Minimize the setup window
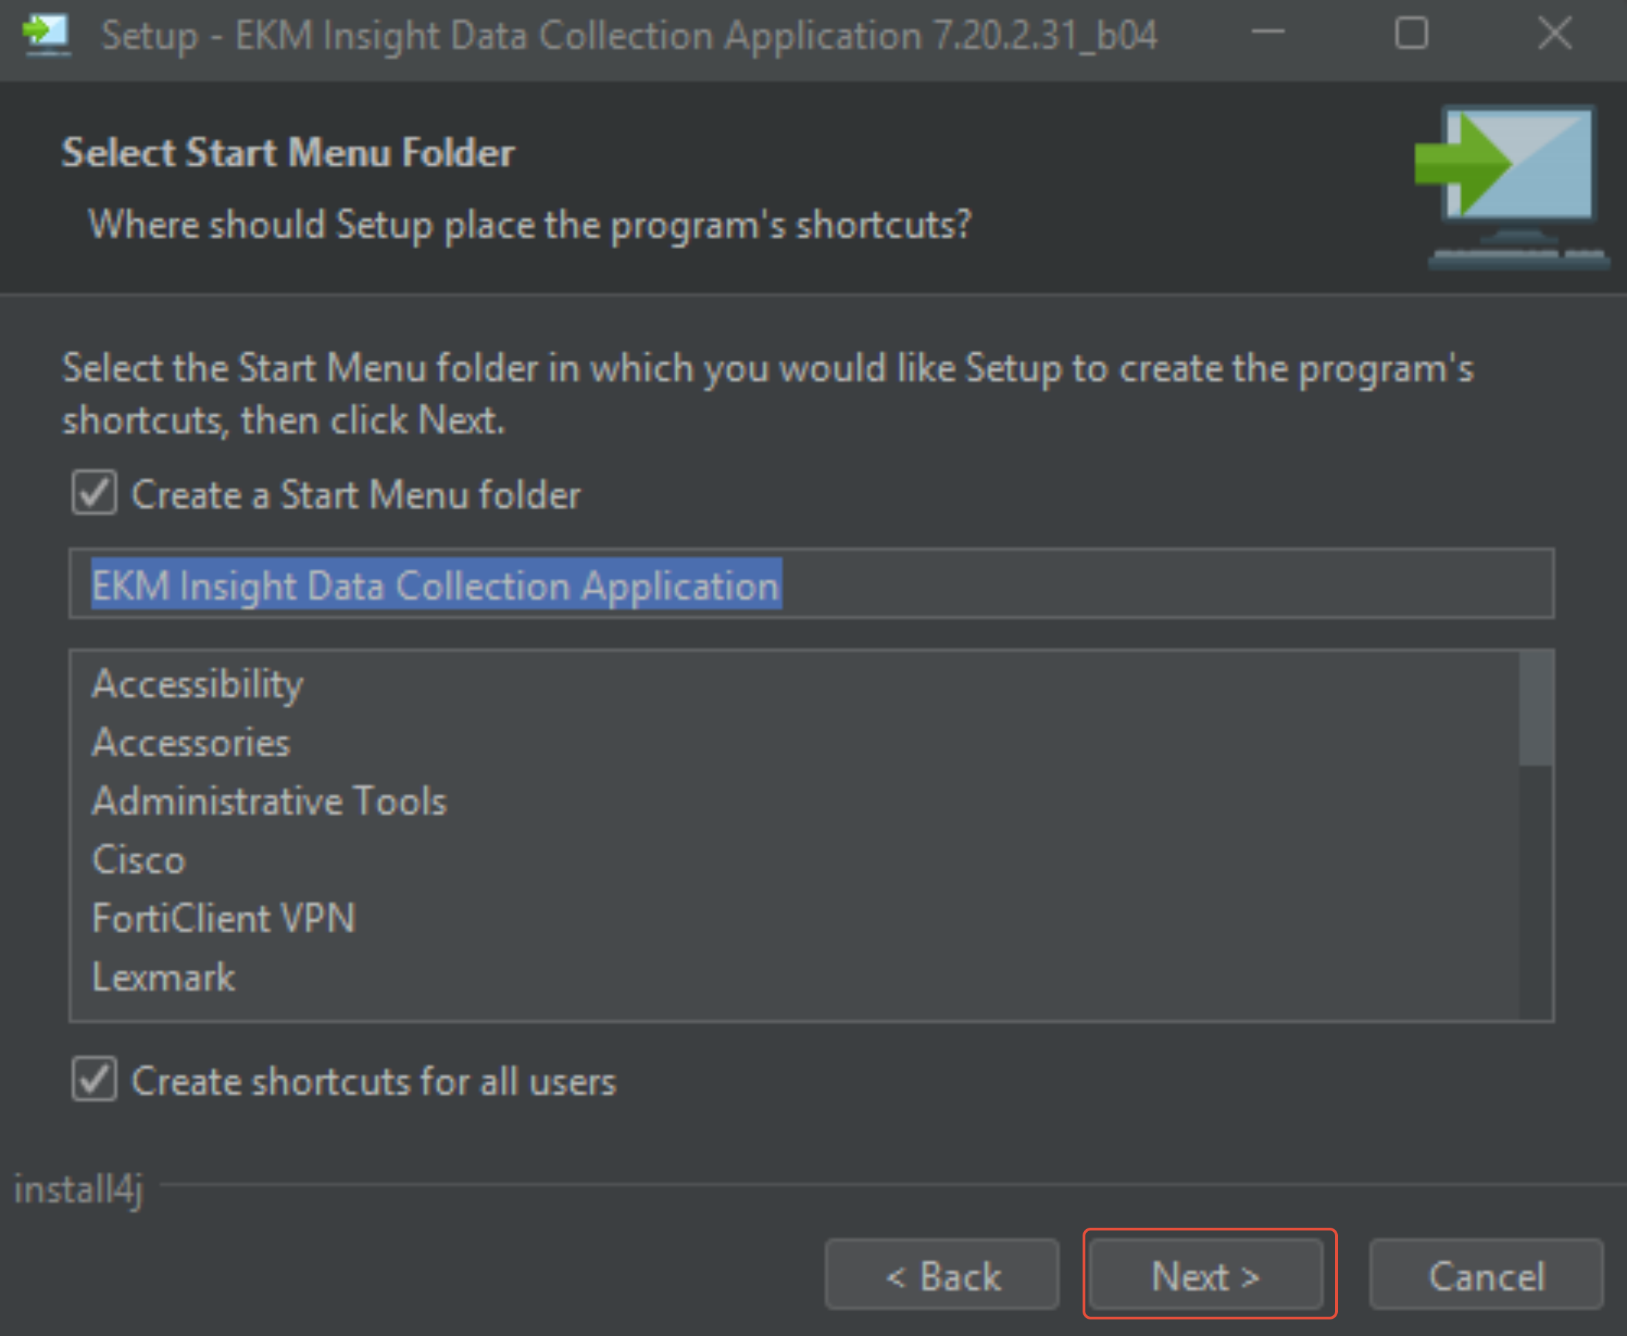Viewport: 1627px width, 1336px height. pyautogui.click(x=1268, y=34)
